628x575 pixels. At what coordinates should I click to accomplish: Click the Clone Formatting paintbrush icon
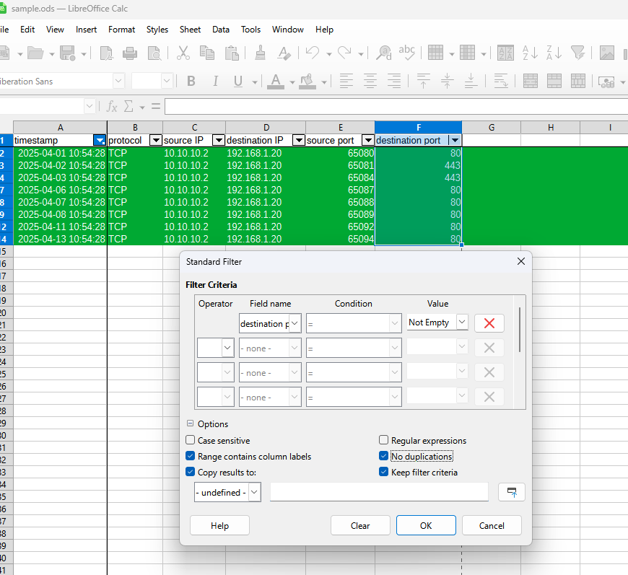click(261, 53)
